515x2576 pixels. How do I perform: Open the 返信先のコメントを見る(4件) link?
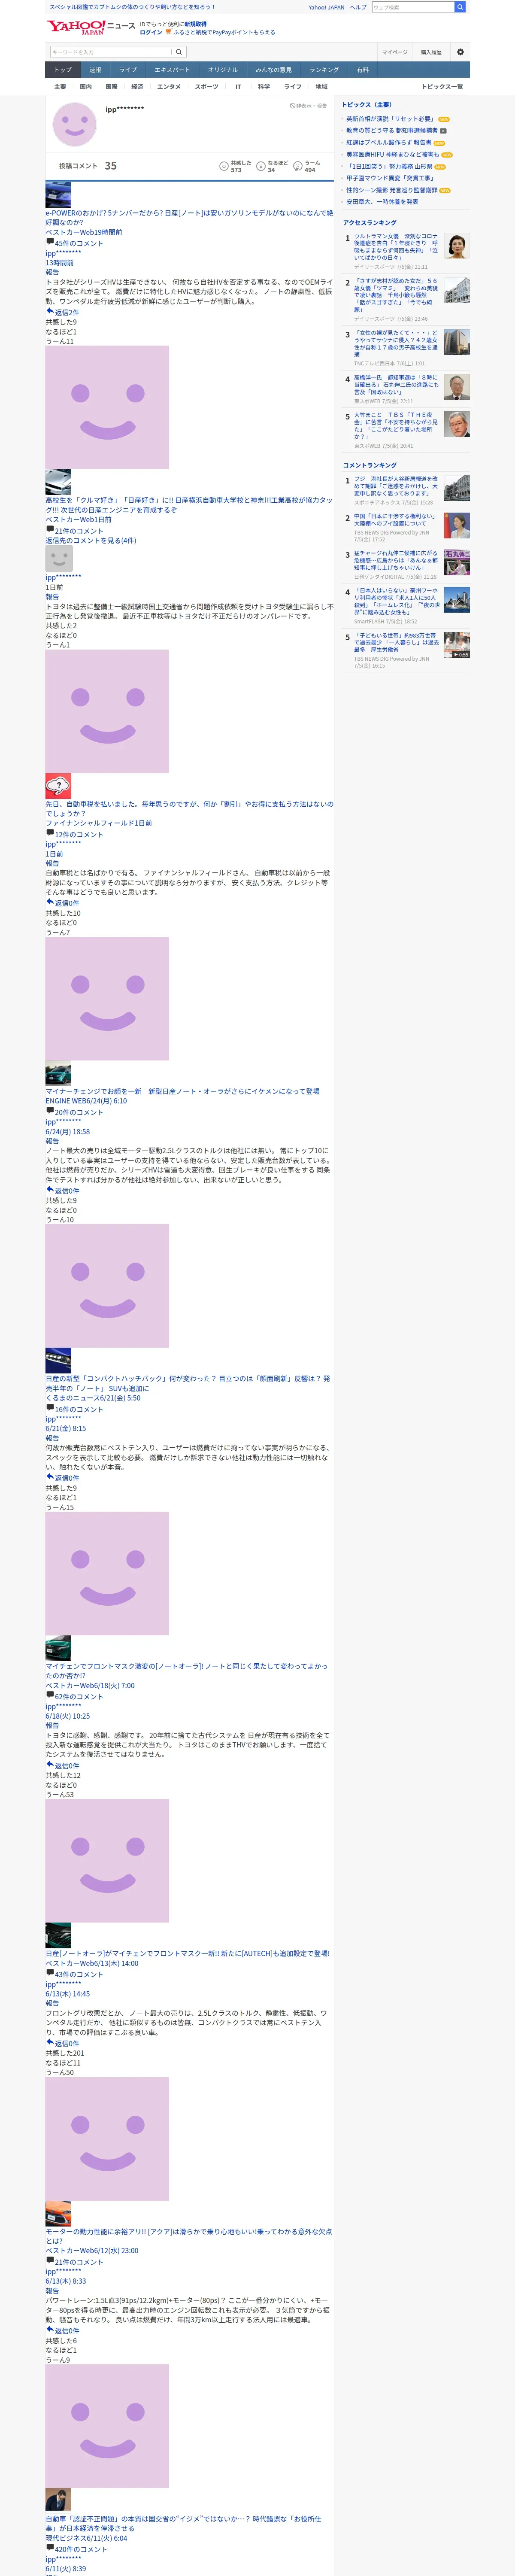(90, 541)
